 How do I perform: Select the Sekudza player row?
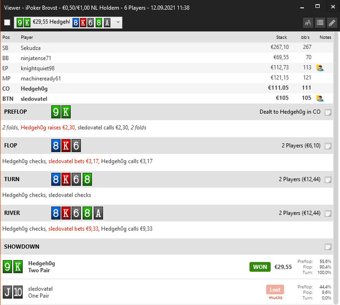(x=167, y=48)
